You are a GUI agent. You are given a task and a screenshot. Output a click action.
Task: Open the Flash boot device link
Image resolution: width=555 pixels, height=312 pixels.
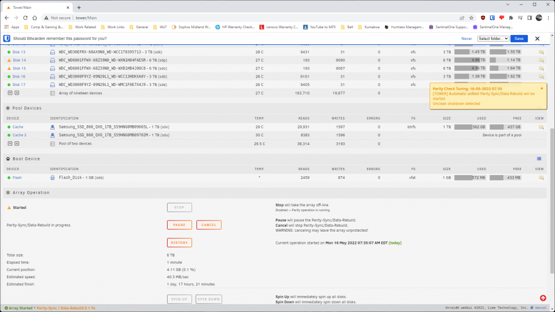pos(17,178)
